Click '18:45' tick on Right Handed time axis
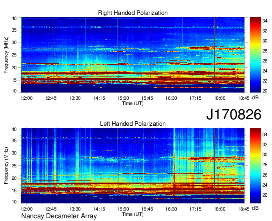272x221 pixels. (243, 98)
